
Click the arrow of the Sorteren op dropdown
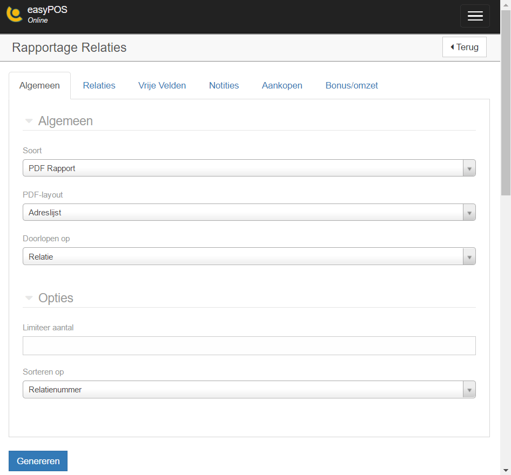click(469, 390)
